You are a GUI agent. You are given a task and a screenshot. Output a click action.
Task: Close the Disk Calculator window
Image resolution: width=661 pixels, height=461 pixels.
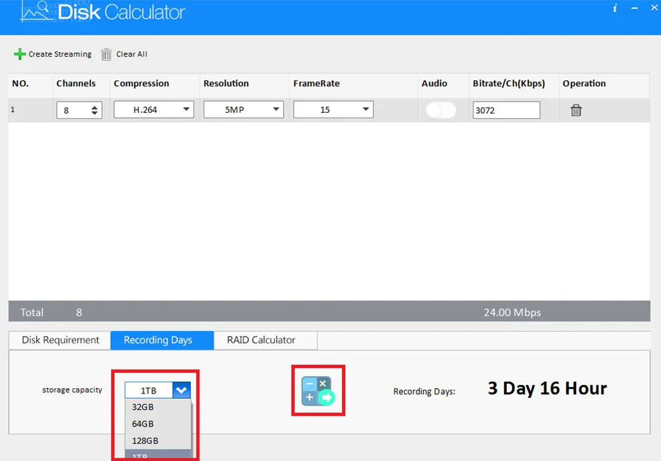click(654, 7)
